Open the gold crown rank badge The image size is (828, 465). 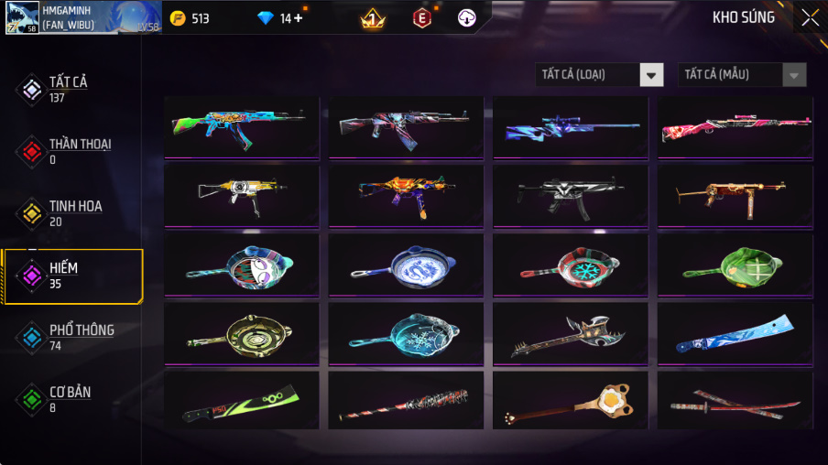(372, 18)
